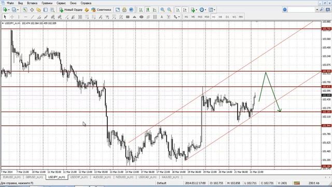
Task: Open Strategy Tester icon
Action: coord(52,10)
